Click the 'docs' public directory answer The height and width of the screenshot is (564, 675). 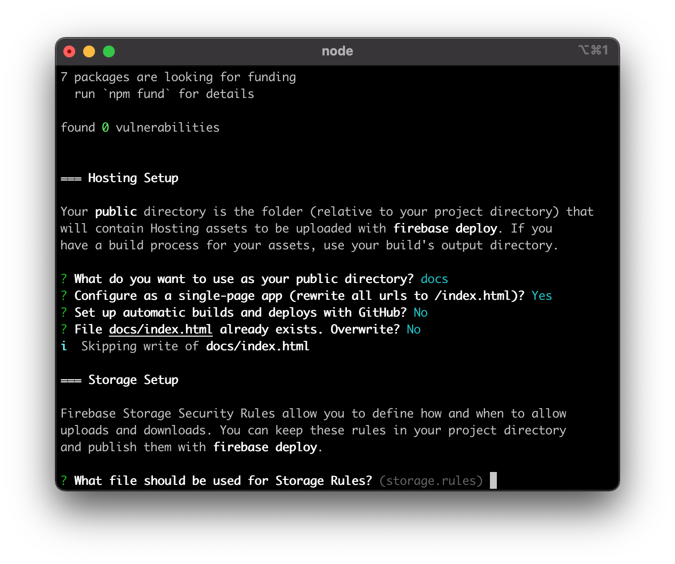[434, 279]
